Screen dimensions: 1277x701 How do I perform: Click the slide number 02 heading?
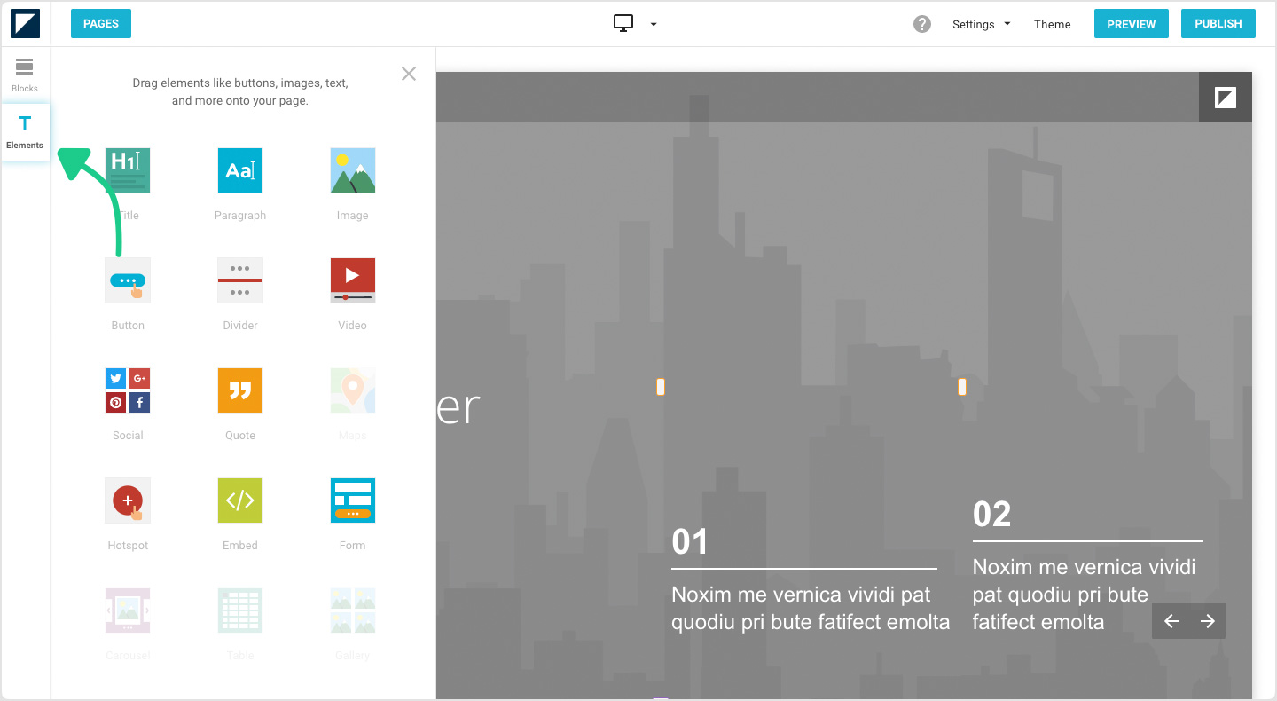(x=991, y=515)
